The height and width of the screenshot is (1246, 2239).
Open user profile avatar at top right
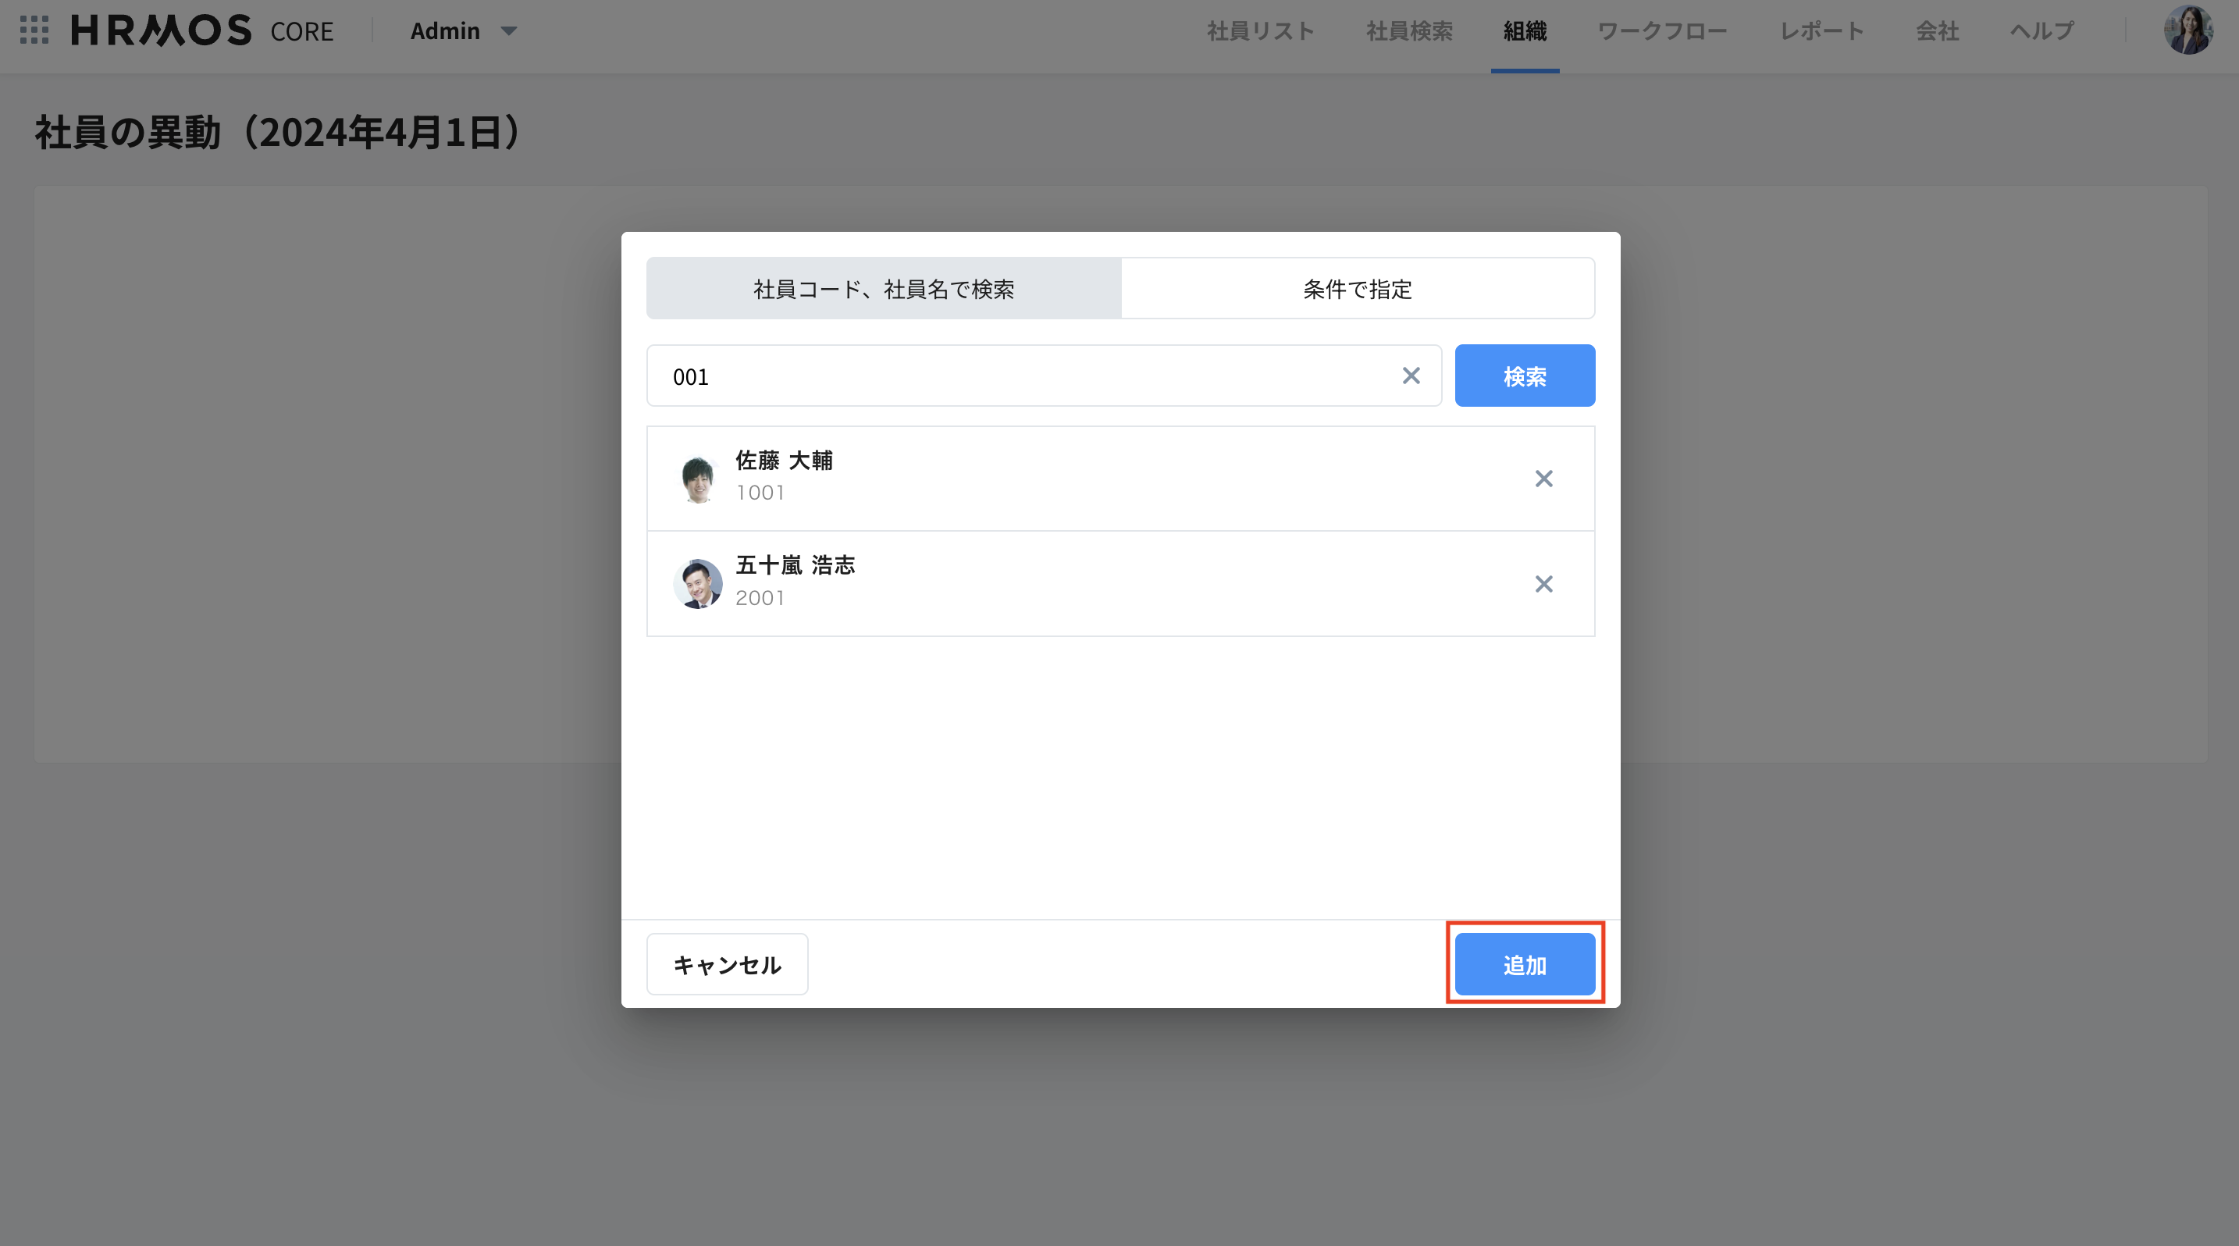2187,30
